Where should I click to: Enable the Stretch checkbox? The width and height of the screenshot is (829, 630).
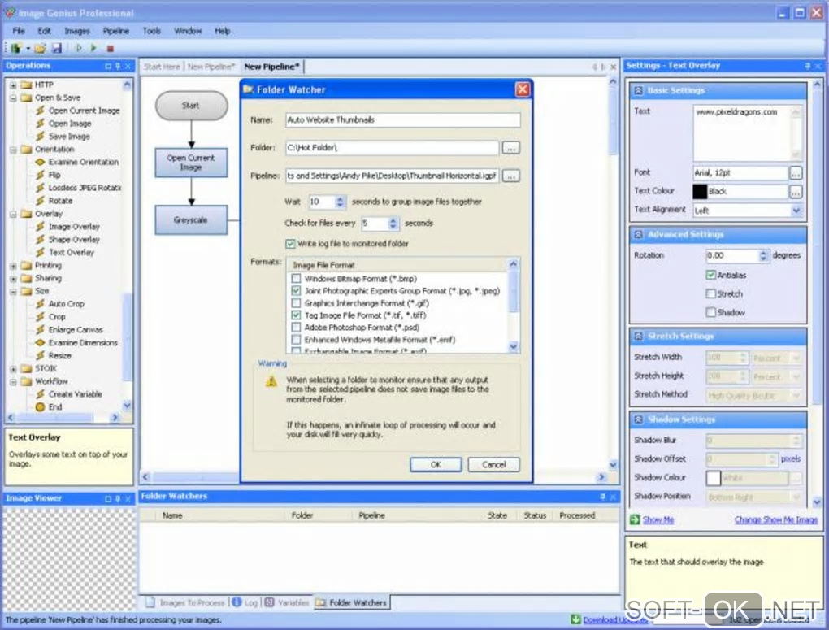pos(711,293)
